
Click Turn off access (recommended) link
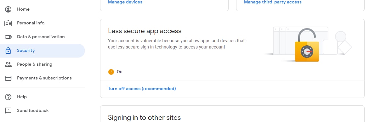pyautogui.click(x=142, y=89)
